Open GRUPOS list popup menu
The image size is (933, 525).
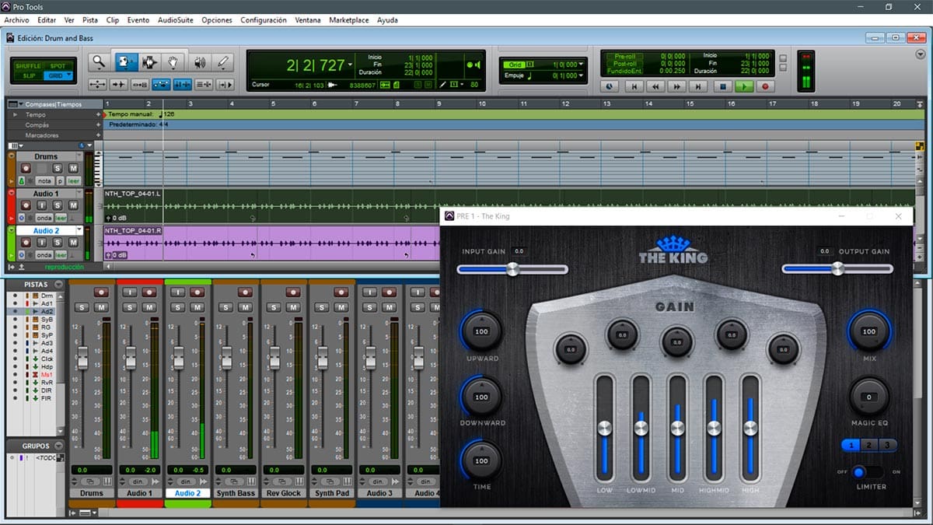pos(58,446)
